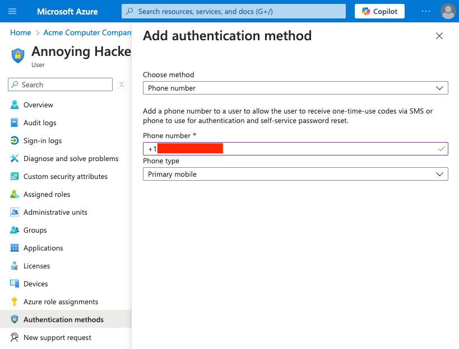Open Devices in the sidebar
Screen dimensions: 459x349
coord(66,284)
